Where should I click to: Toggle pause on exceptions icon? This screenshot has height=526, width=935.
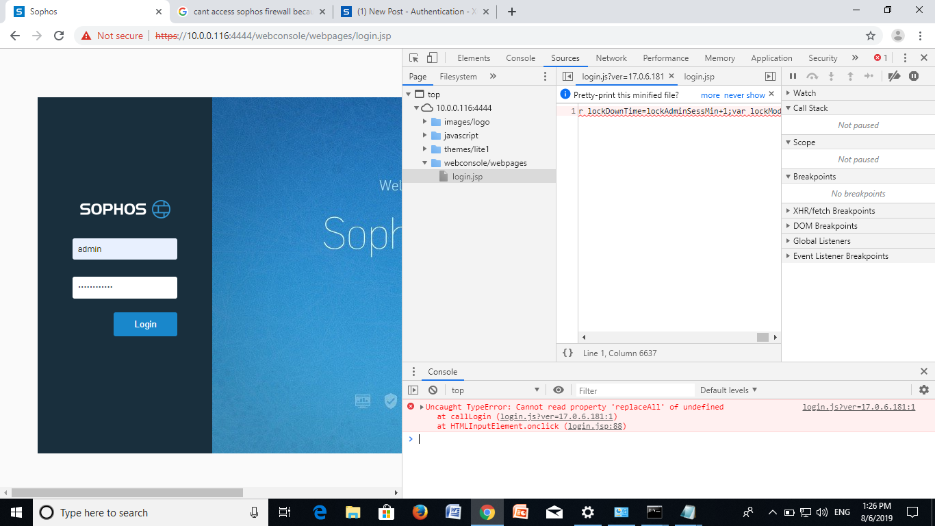(913, 77)
